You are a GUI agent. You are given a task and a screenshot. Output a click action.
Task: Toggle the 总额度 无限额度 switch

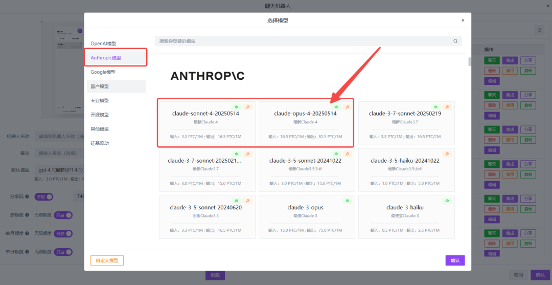[63, 215]
